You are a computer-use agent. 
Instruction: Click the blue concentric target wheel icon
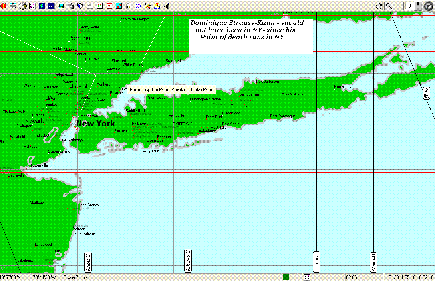138,6
